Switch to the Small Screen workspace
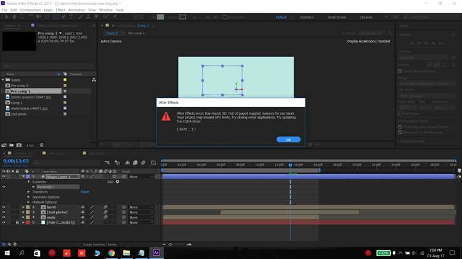 (x=336, y=17)
